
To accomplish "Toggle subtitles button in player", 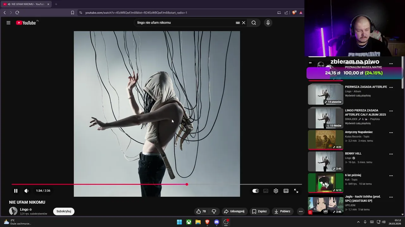I will (266, 191).
